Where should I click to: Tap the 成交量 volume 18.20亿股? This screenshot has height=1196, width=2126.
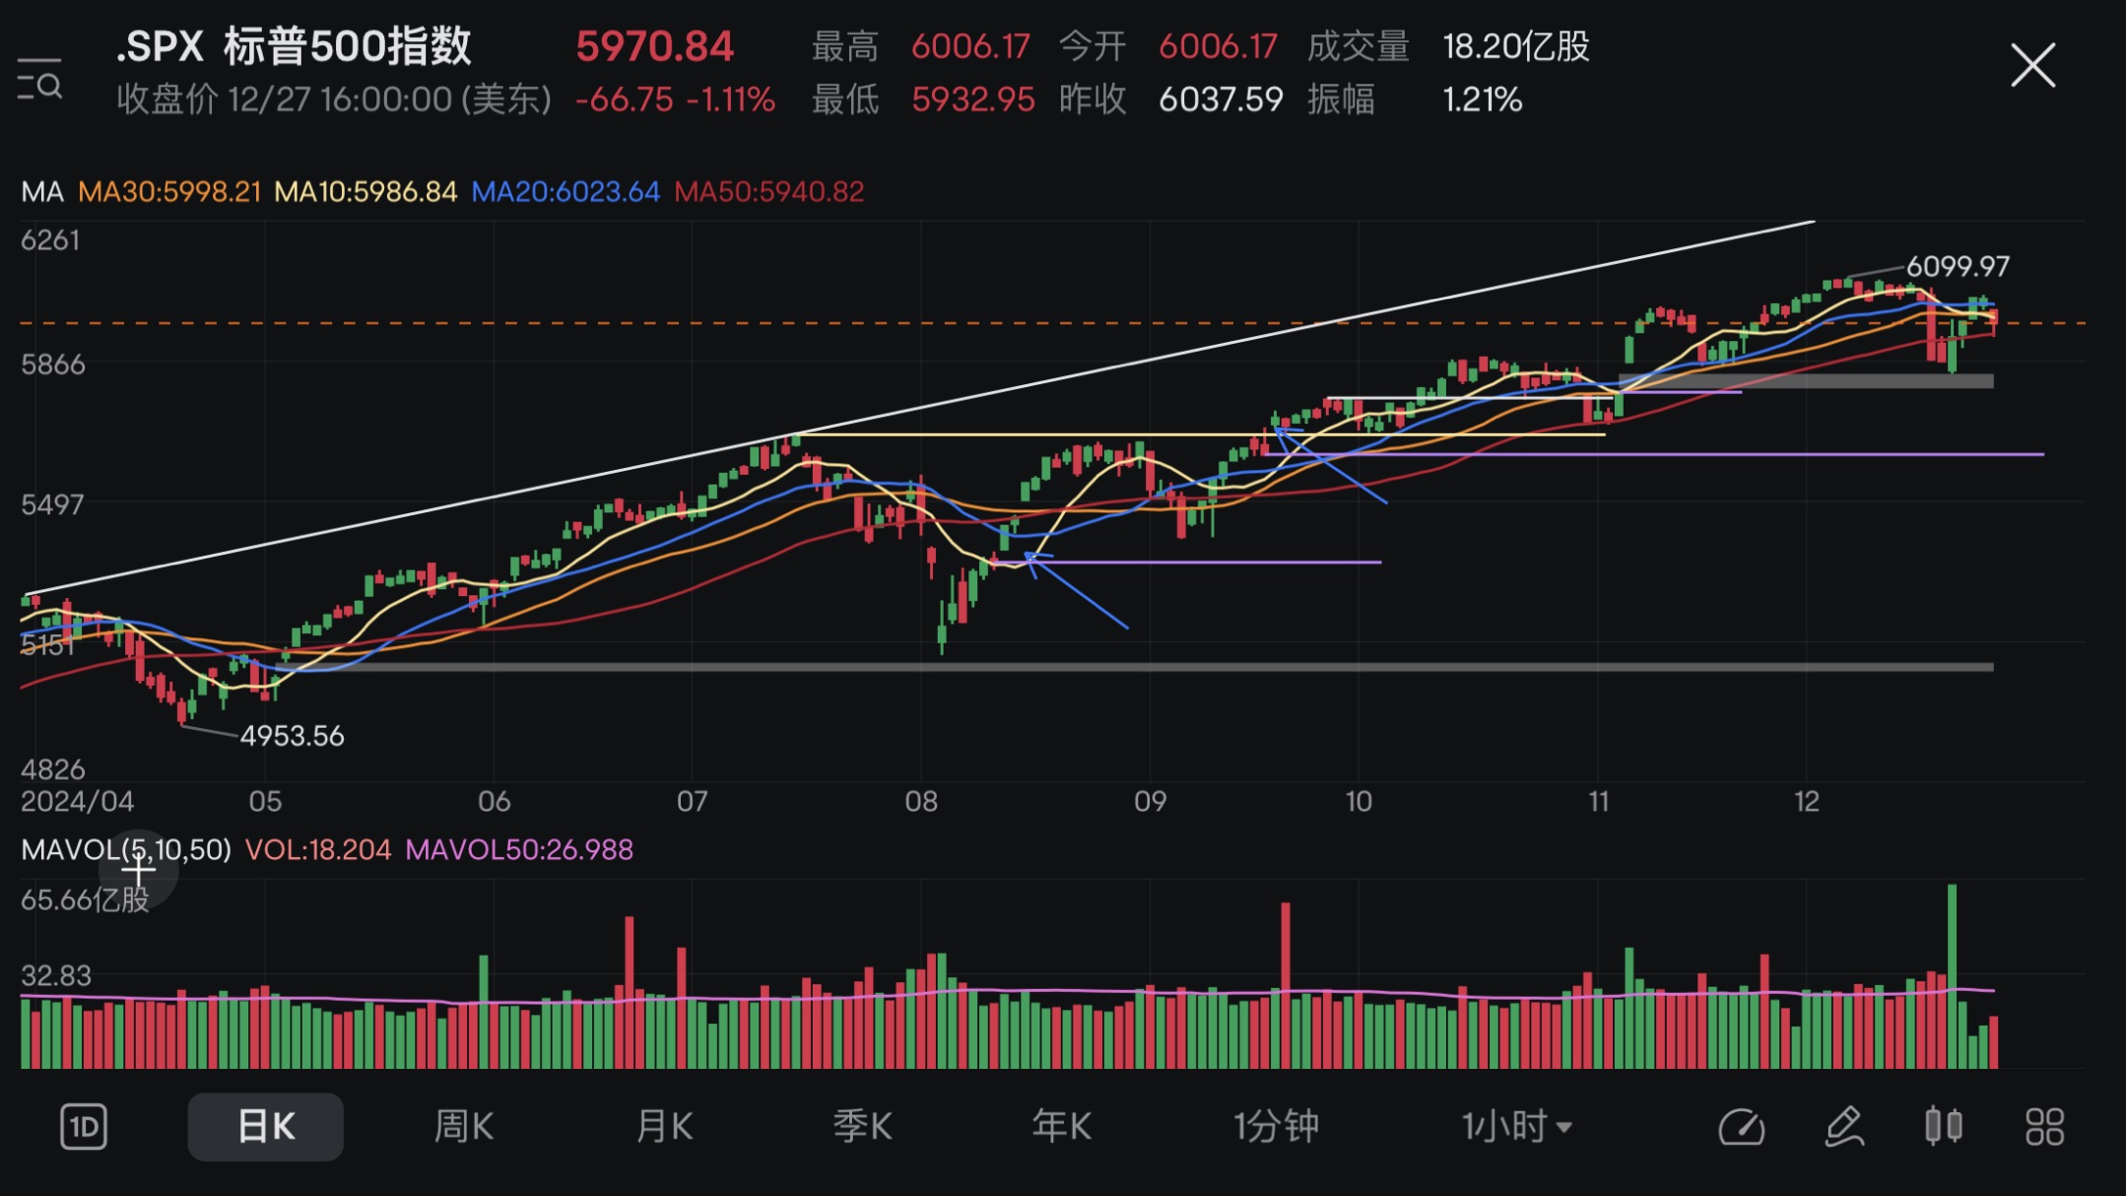[1516, 46]
